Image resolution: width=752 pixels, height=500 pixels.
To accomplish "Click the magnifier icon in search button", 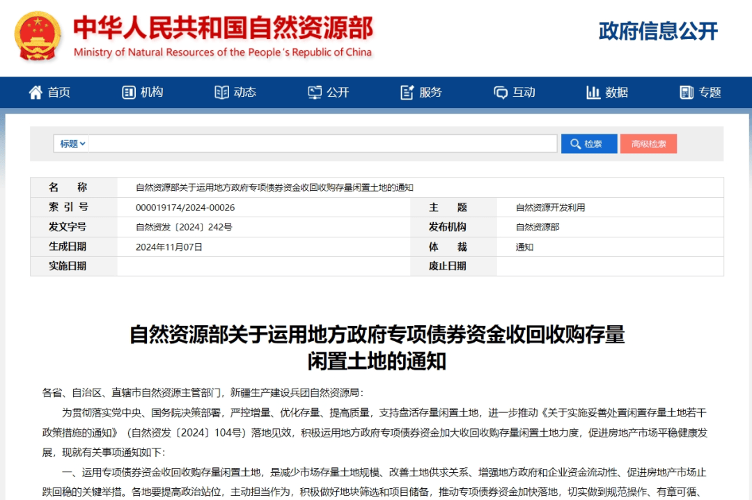I will tap(575, 143).
